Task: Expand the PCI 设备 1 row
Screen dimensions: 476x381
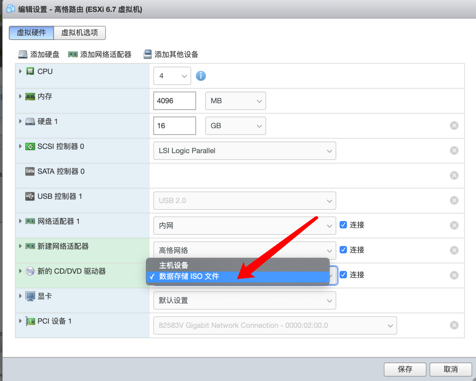Action: tap(21, 321)
